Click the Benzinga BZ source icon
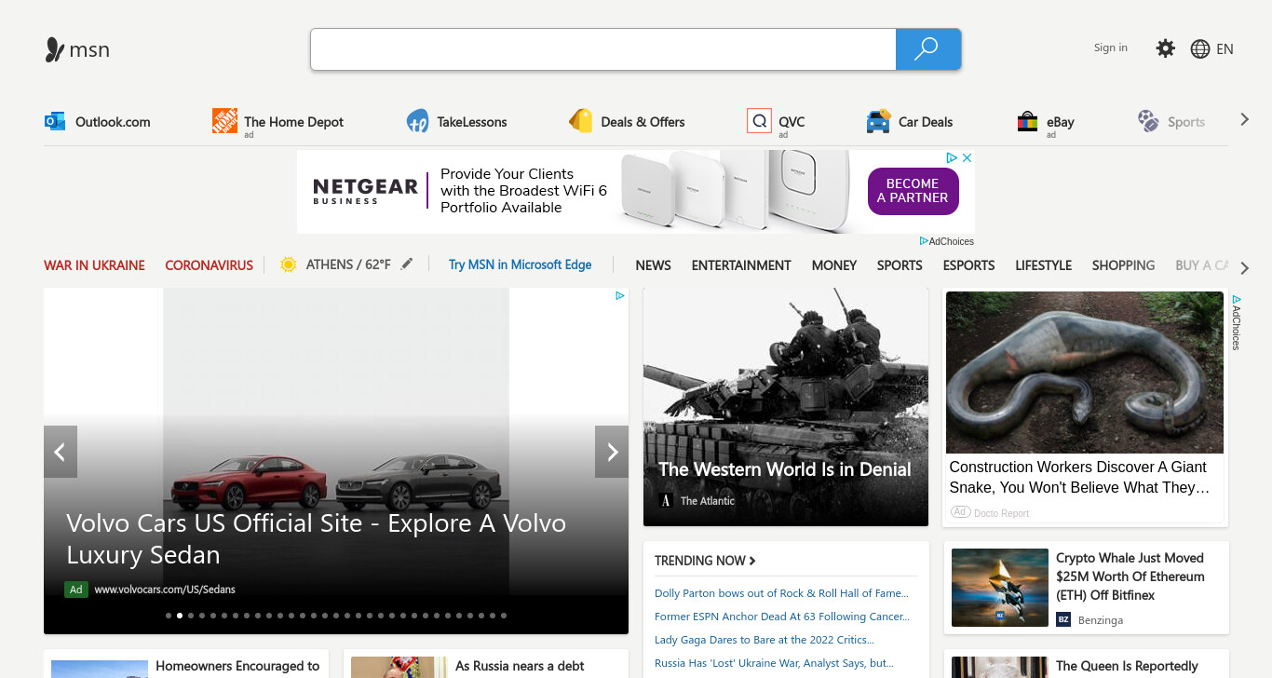 (1063, 619)
